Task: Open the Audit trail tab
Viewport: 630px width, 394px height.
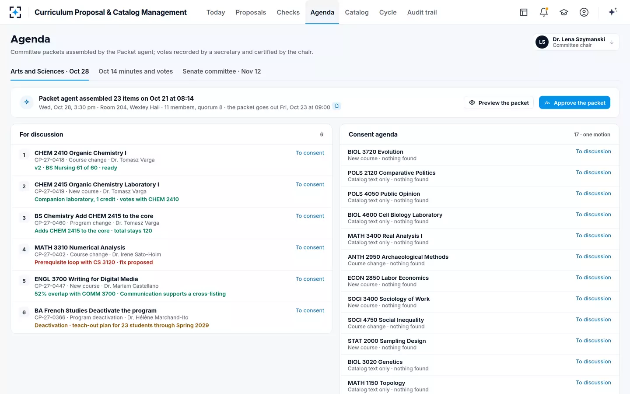Action: click(x=422, y=12)
